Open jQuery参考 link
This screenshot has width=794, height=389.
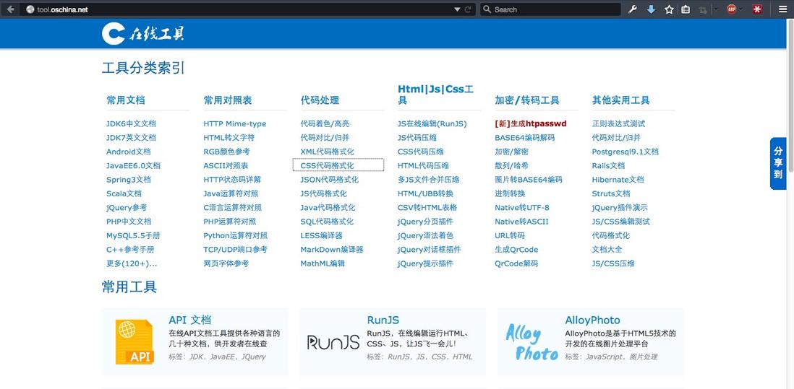(127, 208)
